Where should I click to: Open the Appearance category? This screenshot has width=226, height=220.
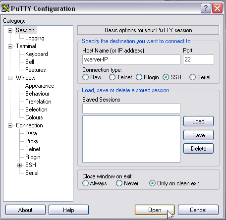coord(40,86)
